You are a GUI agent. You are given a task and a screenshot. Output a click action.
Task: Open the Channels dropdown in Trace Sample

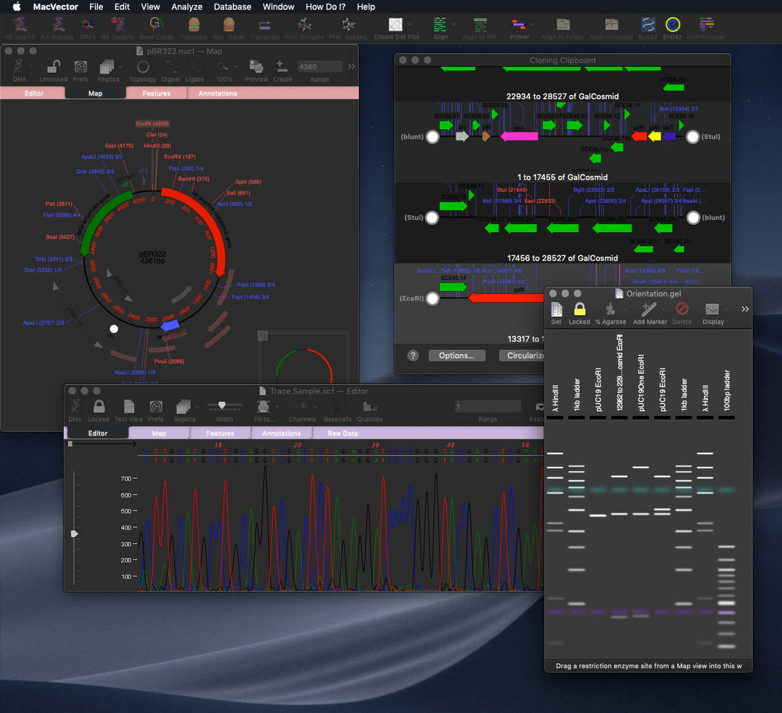[x=315, y=406]
